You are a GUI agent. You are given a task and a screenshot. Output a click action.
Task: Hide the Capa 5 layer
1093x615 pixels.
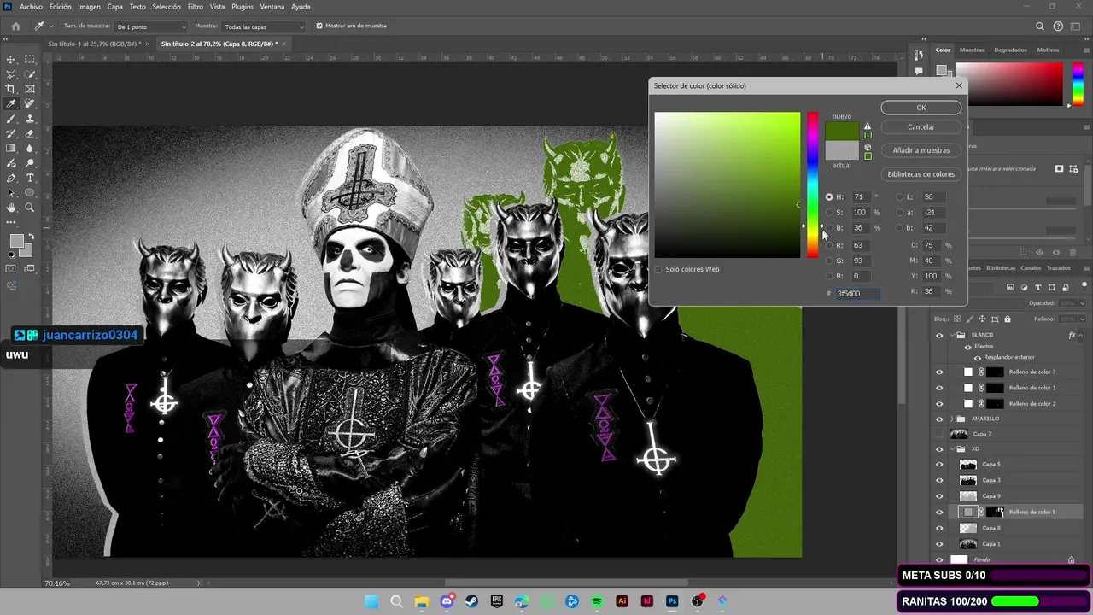pos(939,465)
